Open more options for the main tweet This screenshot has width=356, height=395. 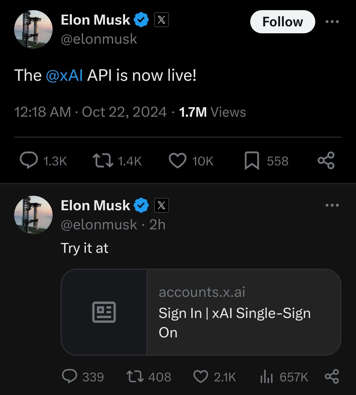[x=332, y=21]
